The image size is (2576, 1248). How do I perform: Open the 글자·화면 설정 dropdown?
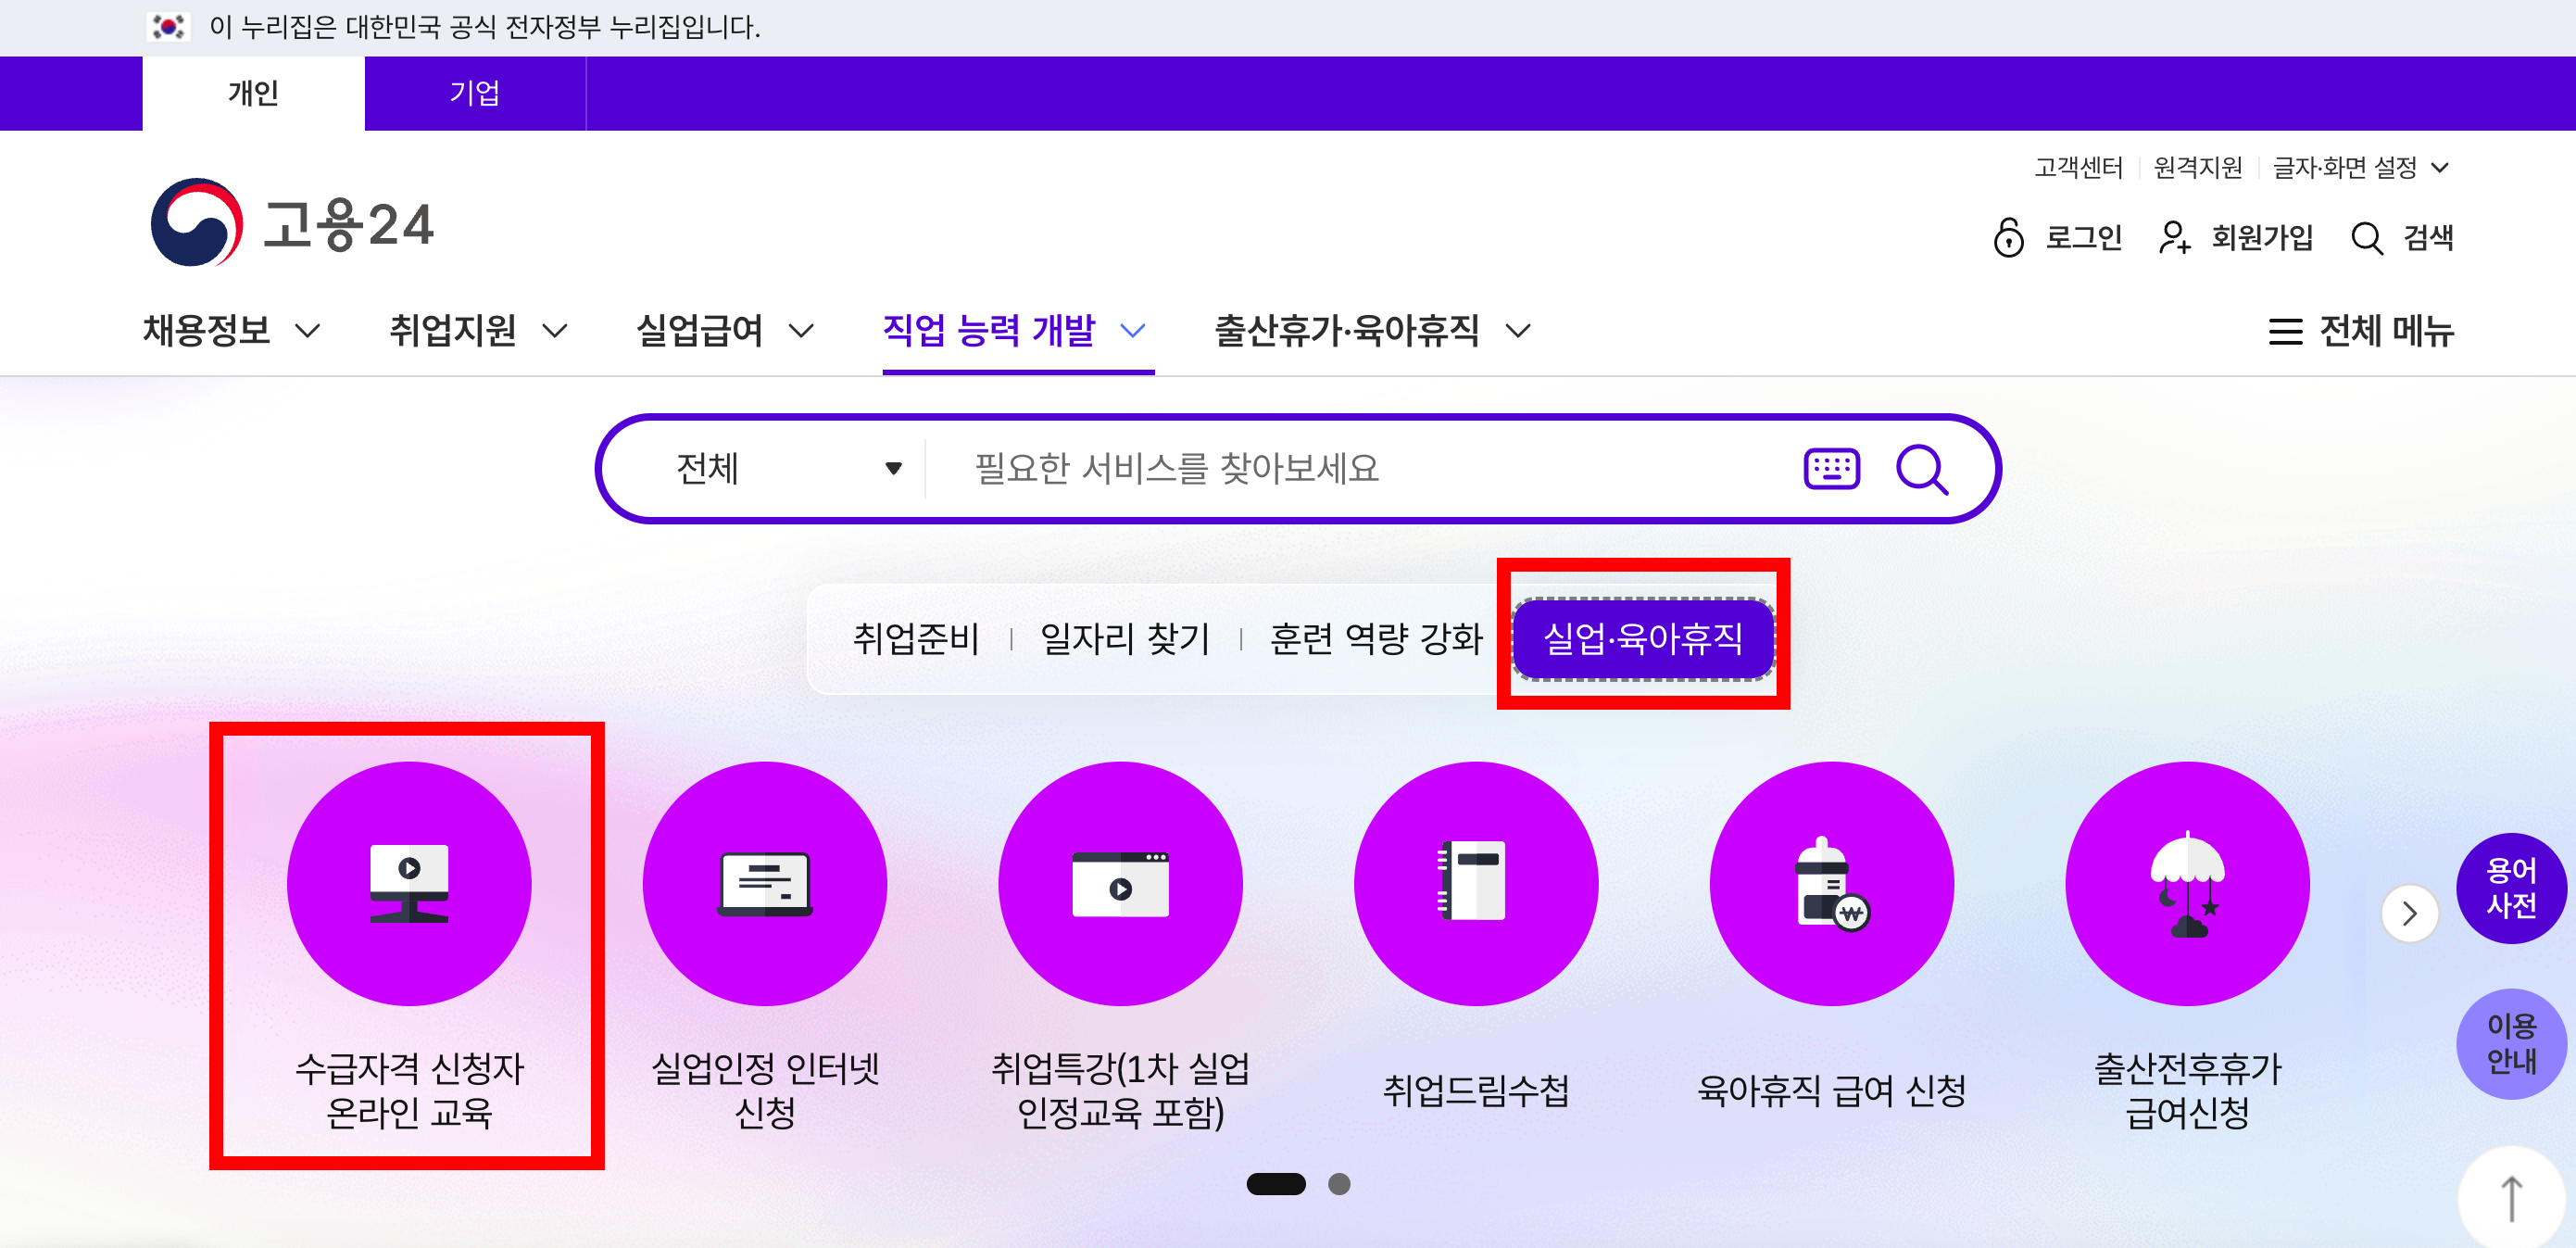click(x=2360, y=167)
